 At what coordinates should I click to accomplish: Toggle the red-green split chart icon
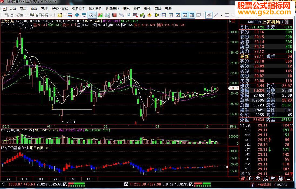coord(100,15)
